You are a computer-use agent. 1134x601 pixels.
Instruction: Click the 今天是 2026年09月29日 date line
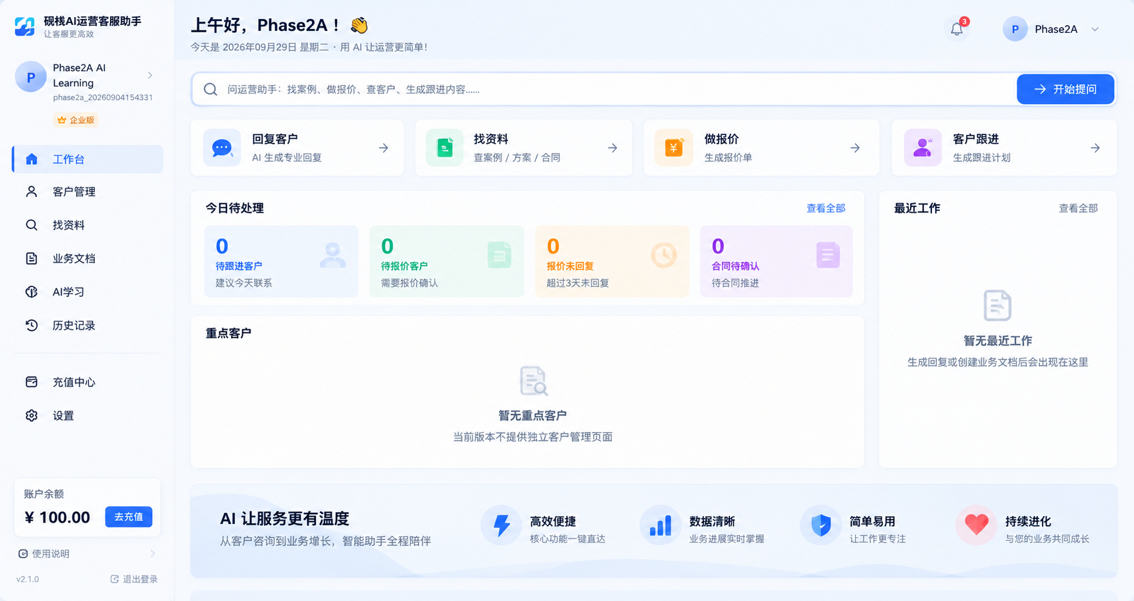309,47
